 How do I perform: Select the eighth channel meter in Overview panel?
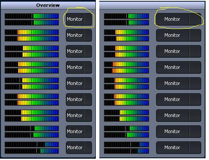coord(32,132)
